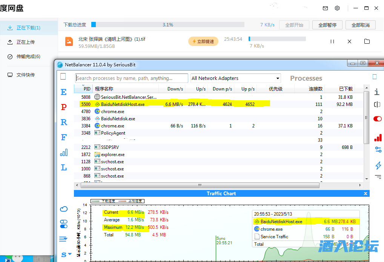
Task: Expand the All Network Adapters dropdown
Action: pyautogui.click(x=236, y=78)
